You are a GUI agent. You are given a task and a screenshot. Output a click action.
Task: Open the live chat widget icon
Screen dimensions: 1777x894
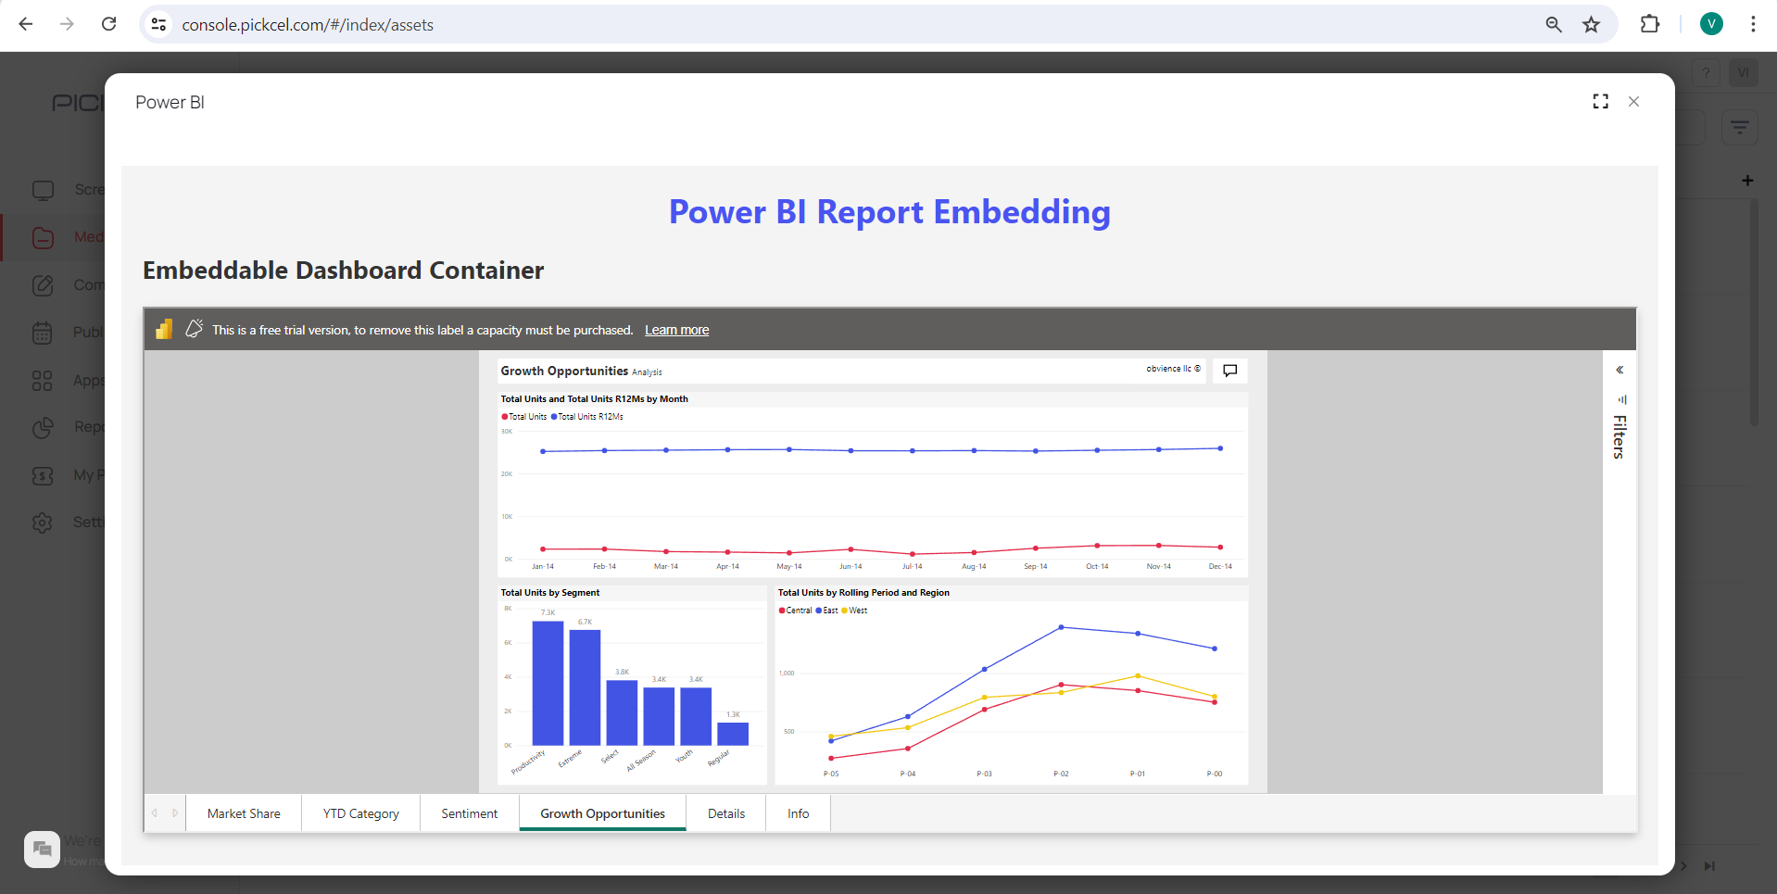(42, 849)
